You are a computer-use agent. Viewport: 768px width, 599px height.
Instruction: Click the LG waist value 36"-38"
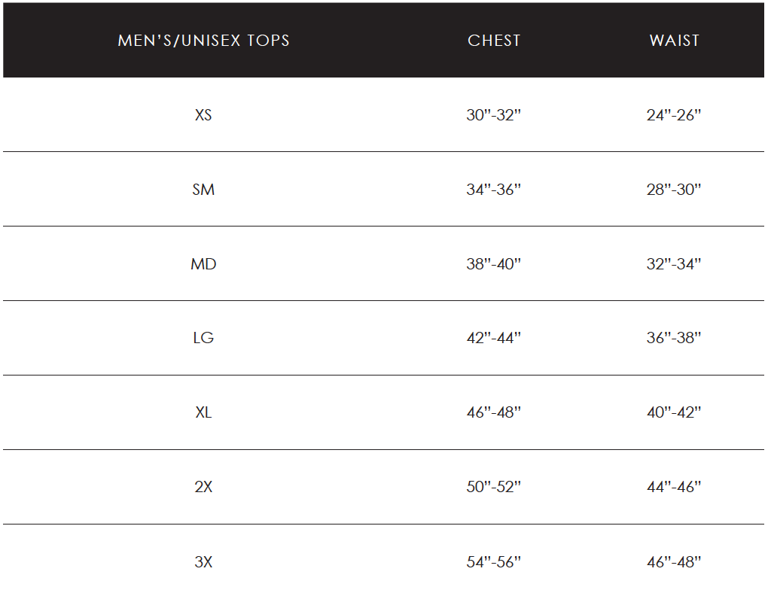[674, 338]
